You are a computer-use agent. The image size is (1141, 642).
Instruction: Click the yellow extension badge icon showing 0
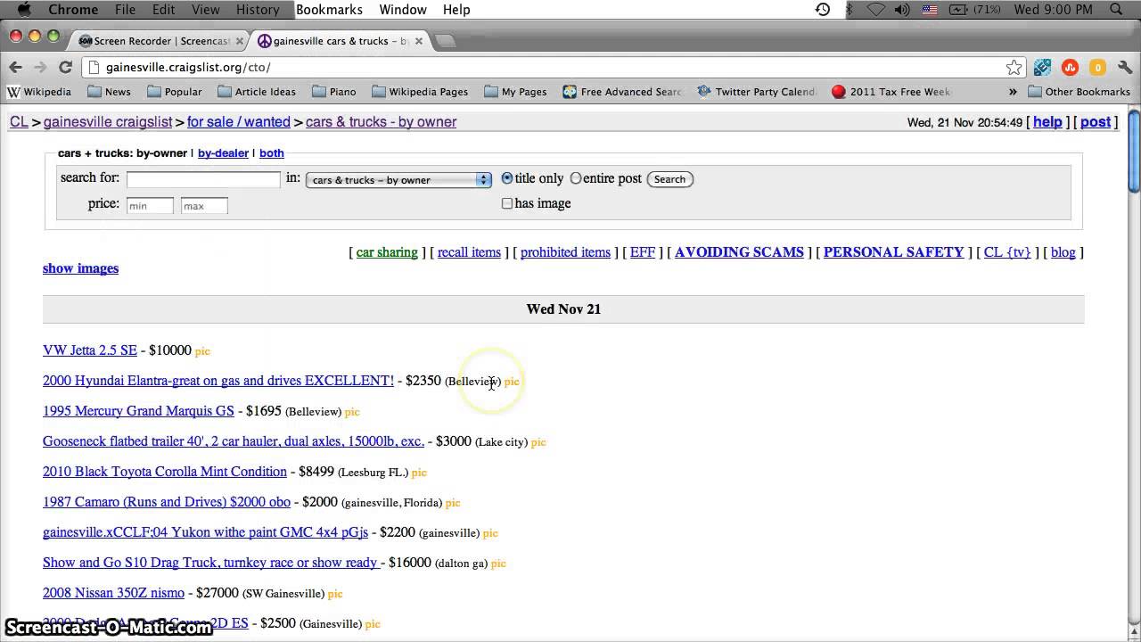click(1097, 67)
